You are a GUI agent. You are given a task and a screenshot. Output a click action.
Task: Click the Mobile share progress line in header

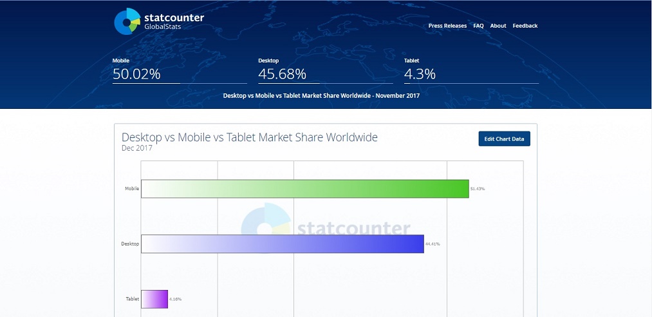click(180, 83)
